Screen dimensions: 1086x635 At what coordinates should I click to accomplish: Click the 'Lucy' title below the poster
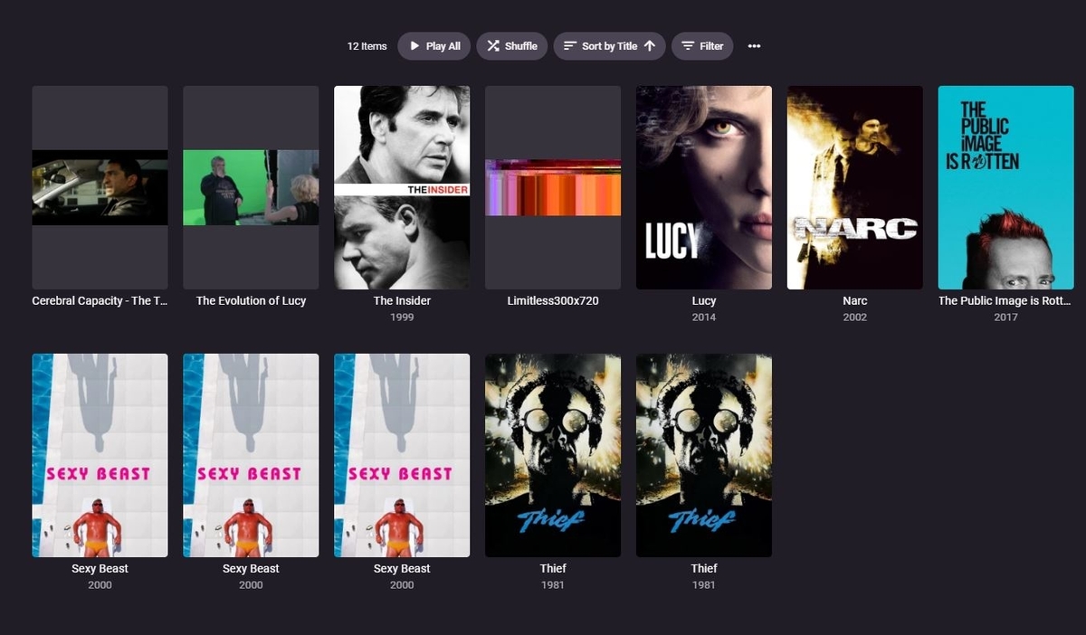click(x=704, y=301)
